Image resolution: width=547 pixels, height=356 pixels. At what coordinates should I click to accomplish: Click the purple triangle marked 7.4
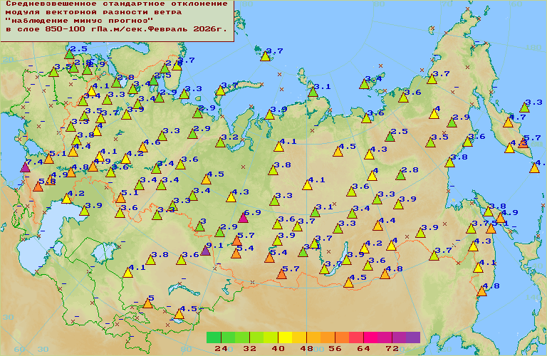click(26, 167)
